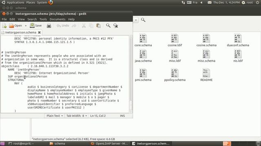Click the file manager search magnifier icon
Viewport: 261px width, 146px height.
143,20
